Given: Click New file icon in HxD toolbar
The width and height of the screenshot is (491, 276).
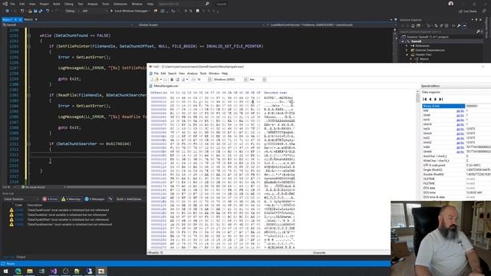Looking at the screenshot, I should (152, 80).
